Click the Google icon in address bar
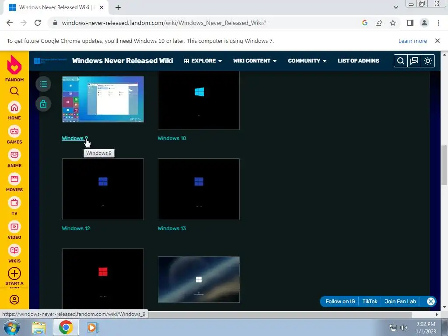This screenshot has width=448, height=336. 364,23
